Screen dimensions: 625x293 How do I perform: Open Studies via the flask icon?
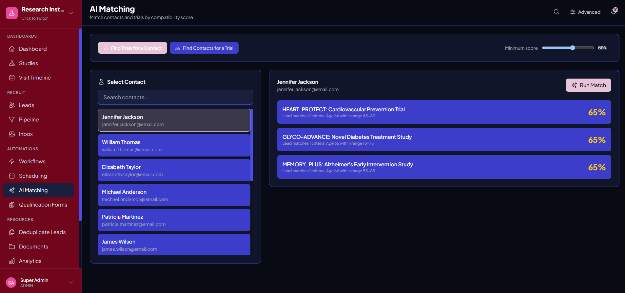click(12, 63)
